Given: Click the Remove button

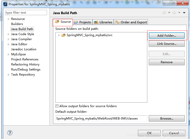Looking at the screenshot, I should coord(167,62).
